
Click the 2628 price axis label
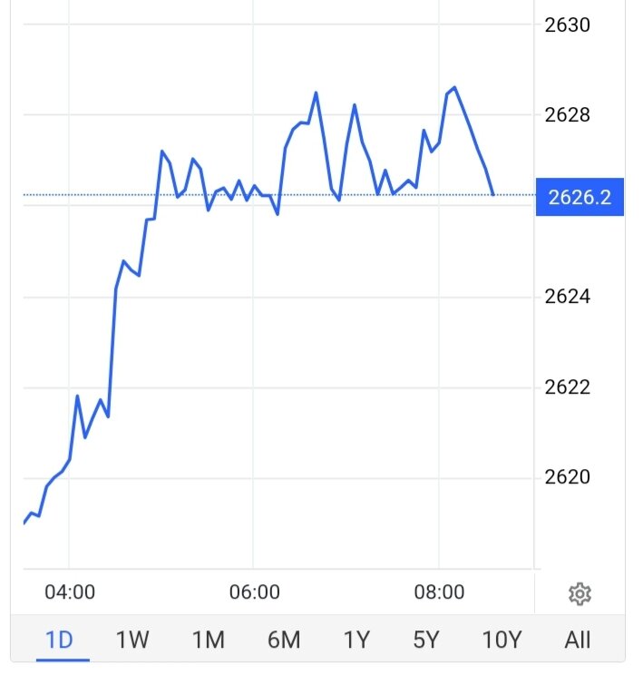coord(567,115)
